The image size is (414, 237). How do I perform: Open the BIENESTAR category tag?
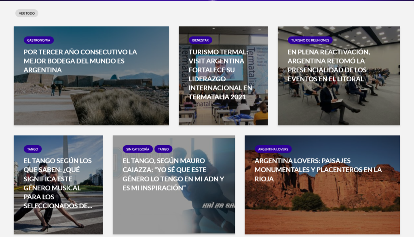201,40
